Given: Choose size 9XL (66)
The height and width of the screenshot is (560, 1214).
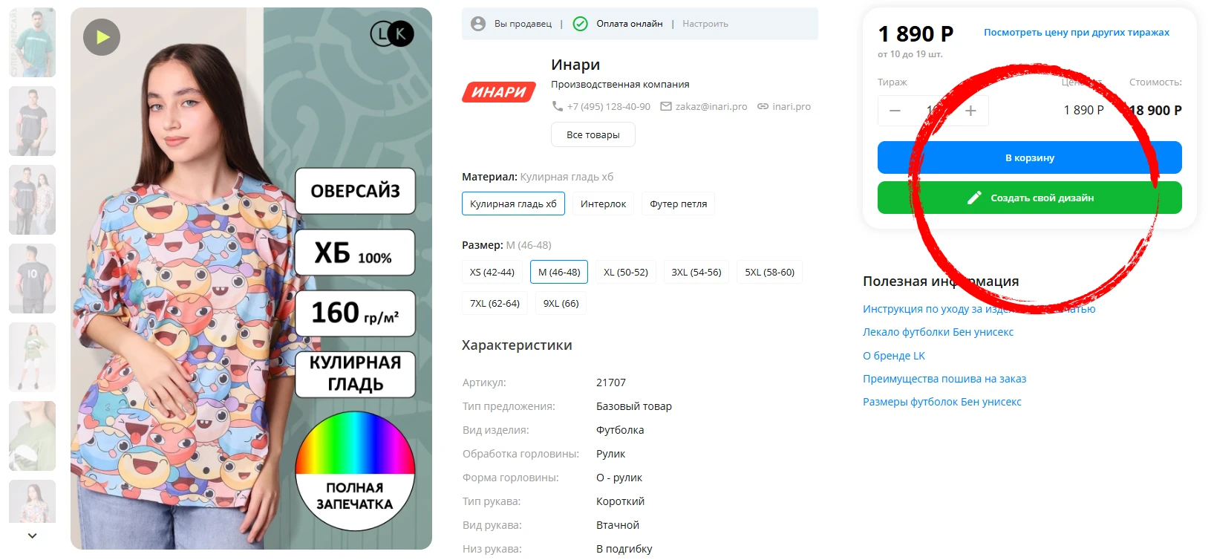Looking at the screenshot, I should [x=561, y=303].
